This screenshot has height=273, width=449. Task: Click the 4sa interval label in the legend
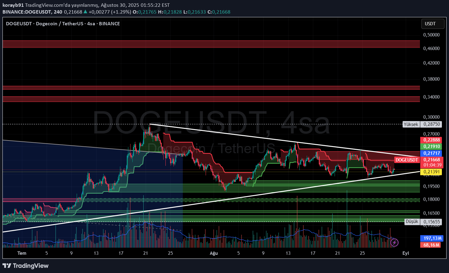(x=91, y=23)
